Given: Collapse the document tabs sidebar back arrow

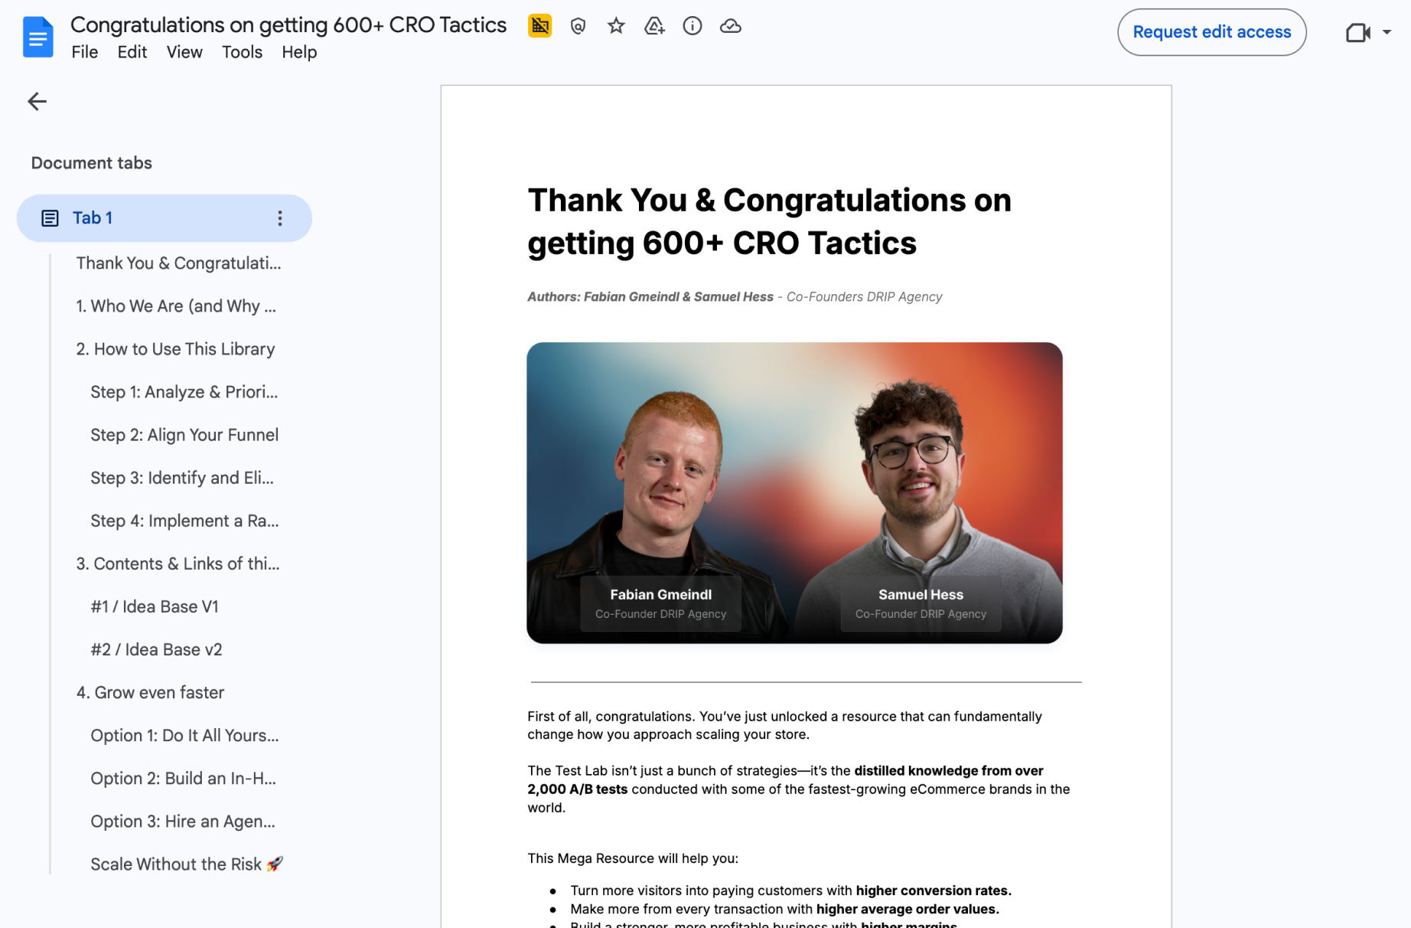Looking at the screenshot, I should point(37,101).
